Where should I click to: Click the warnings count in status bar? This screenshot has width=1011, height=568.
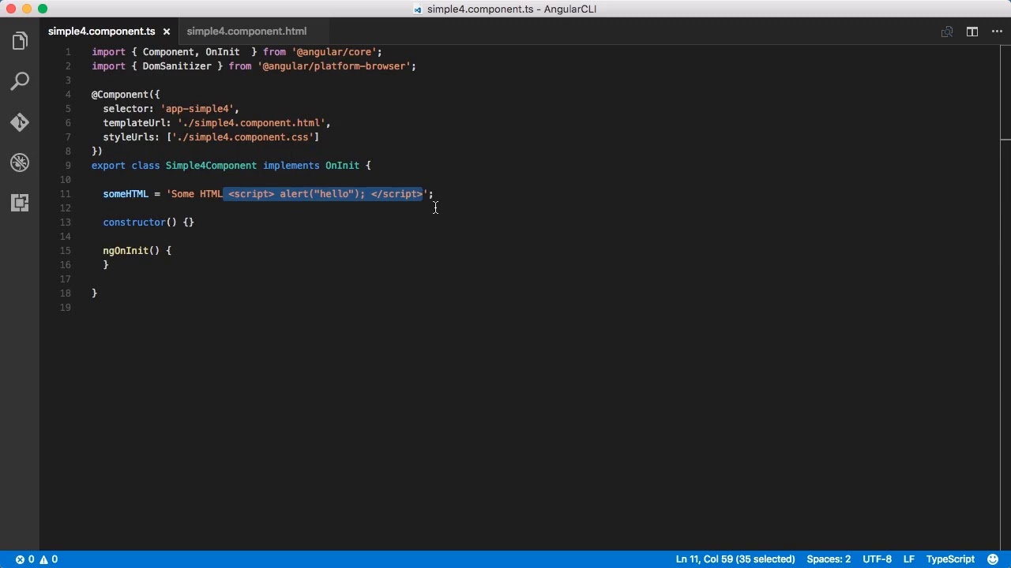pyautogui.click(x=48, y=559)
